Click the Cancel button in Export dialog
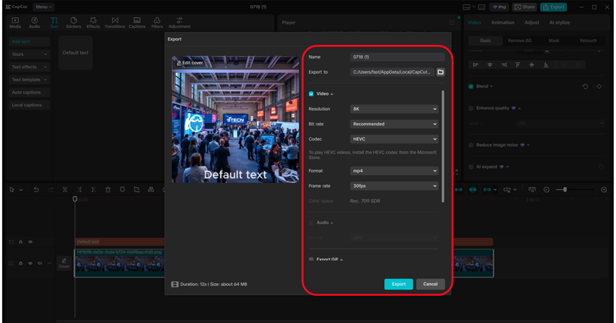 click(x=430, y=284)
